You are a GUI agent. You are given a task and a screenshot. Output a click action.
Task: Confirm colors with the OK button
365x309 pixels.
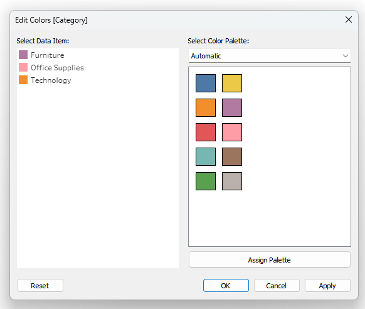coord(226,286)
